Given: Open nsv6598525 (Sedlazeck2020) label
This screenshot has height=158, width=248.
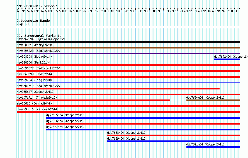Looking at the screenshot, I should point(38,51).
